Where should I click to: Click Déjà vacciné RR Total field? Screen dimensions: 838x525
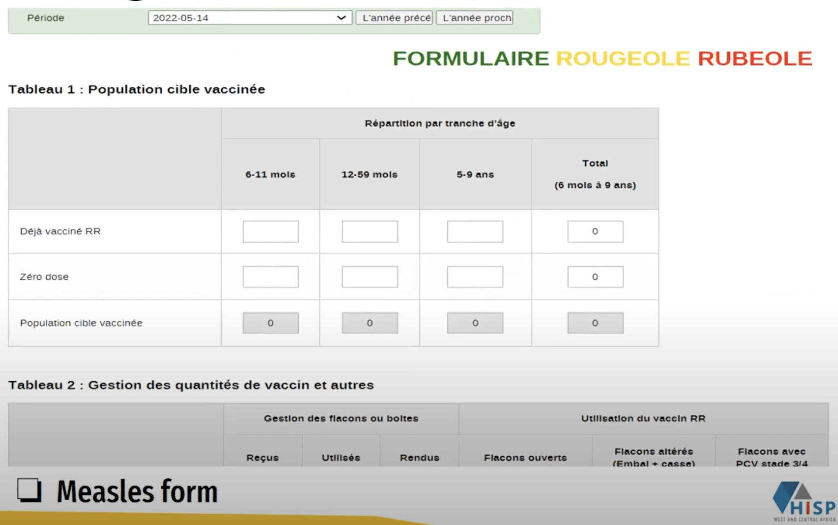(595, 231)
